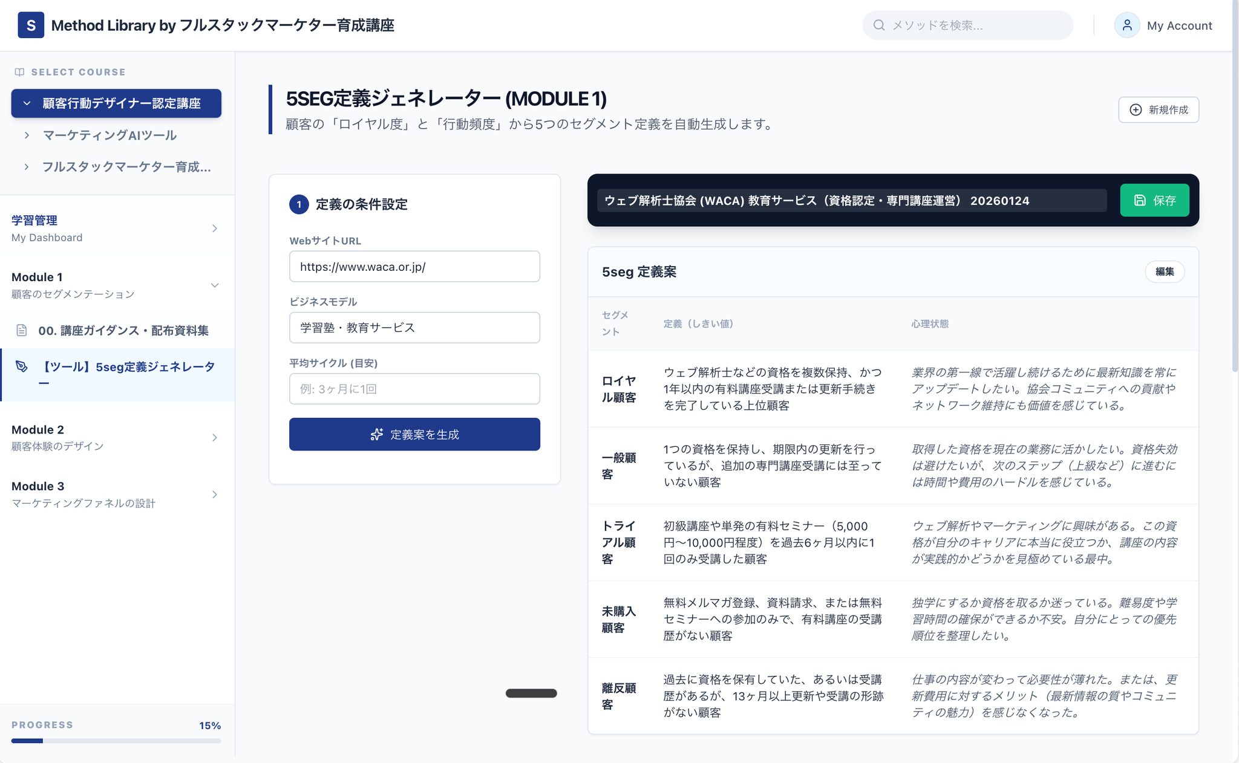
Task: Click the My Account avatar icon
Action: pyautogui.click(x=1126, y=25)
